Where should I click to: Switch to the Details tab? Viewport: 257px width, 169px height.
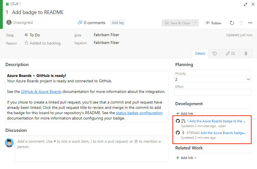(x=200, y=53)
